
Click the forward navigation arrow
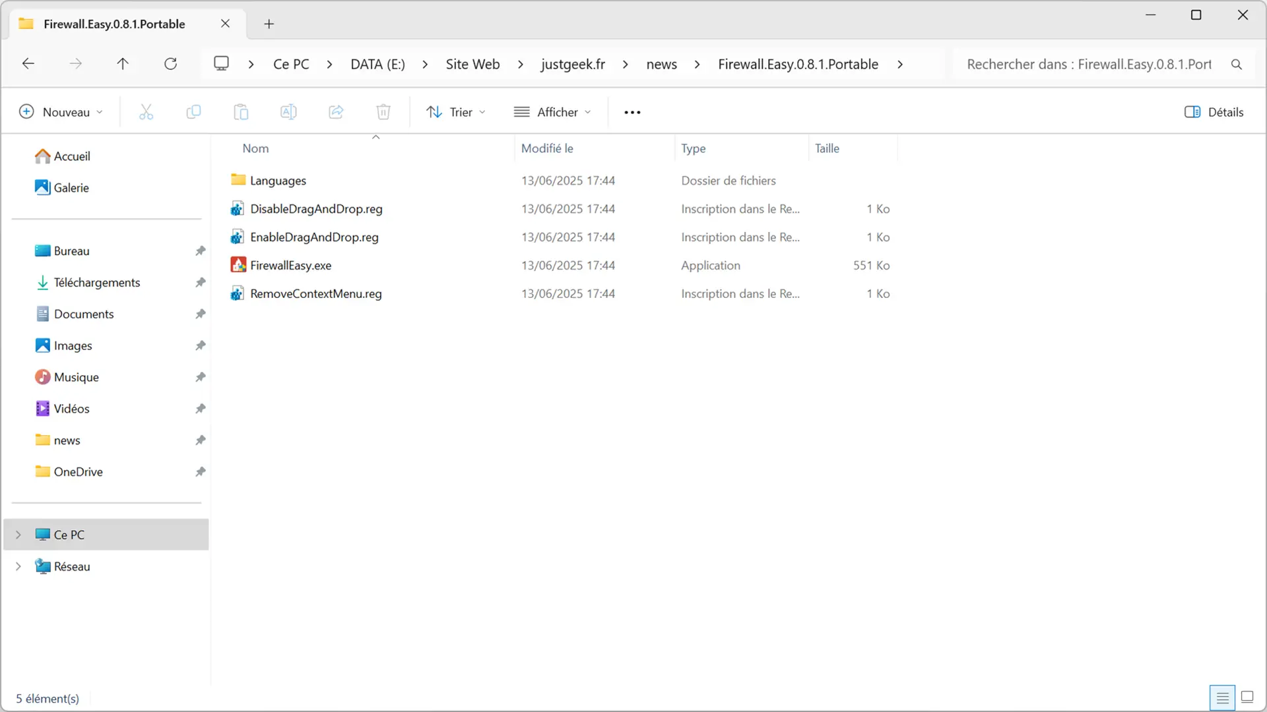pyautogui.click(x=76, y=64)
